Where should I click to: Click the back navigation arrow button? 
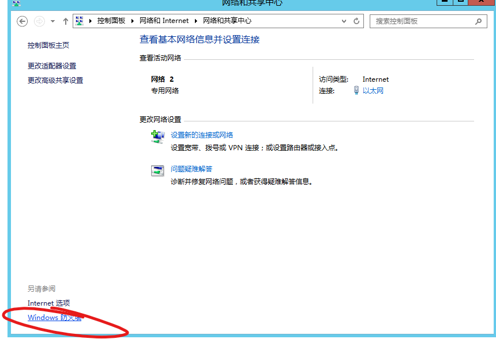(x=22, y=21)
